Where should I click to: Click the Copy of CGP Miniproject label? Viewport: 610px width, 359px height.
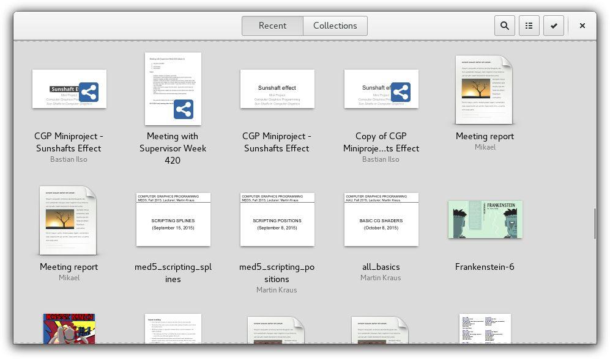point(381,142)
